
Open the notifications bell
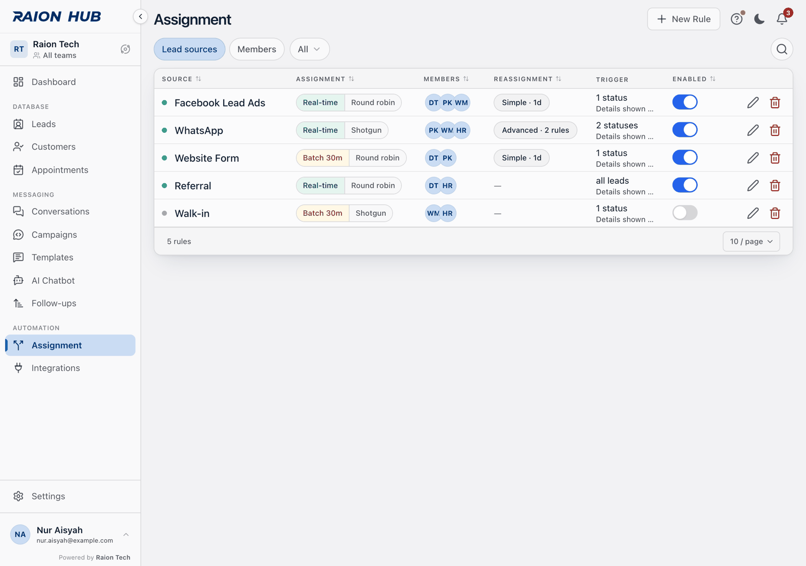[x=782, y=19]
